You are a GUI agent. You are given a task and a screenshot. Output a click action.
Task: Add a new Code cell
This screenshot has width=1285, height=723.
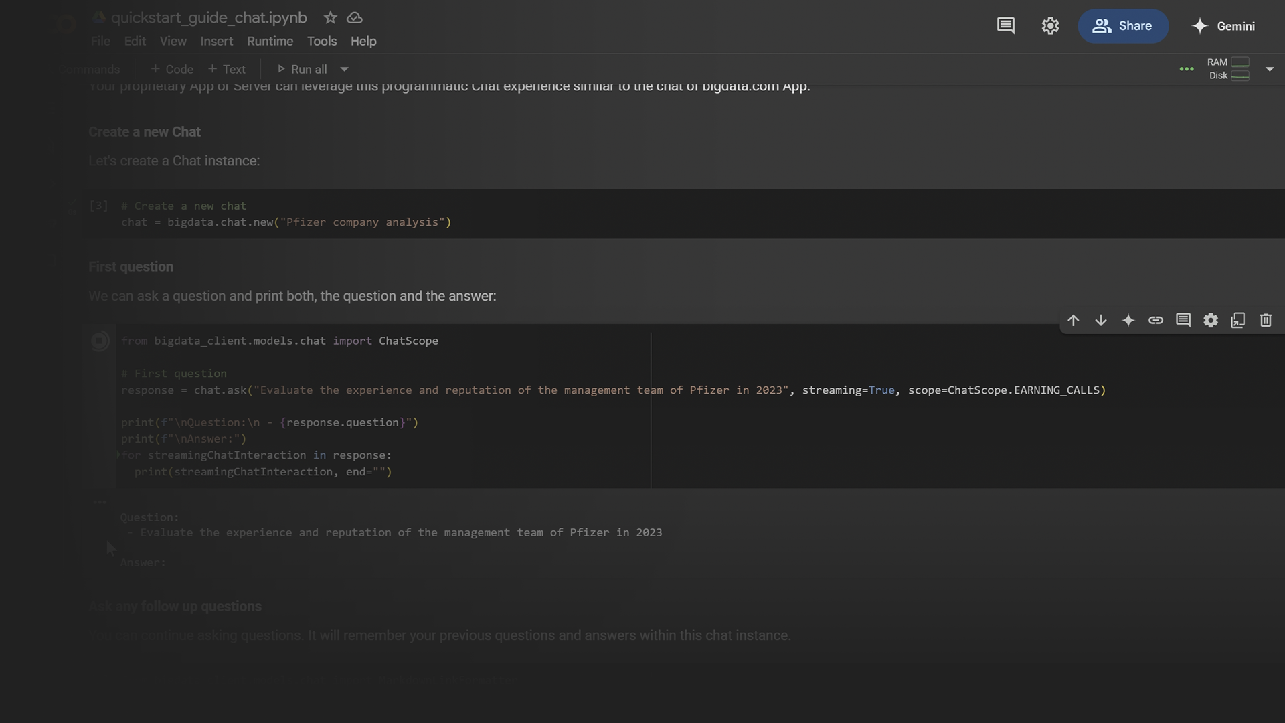[172, 69]
